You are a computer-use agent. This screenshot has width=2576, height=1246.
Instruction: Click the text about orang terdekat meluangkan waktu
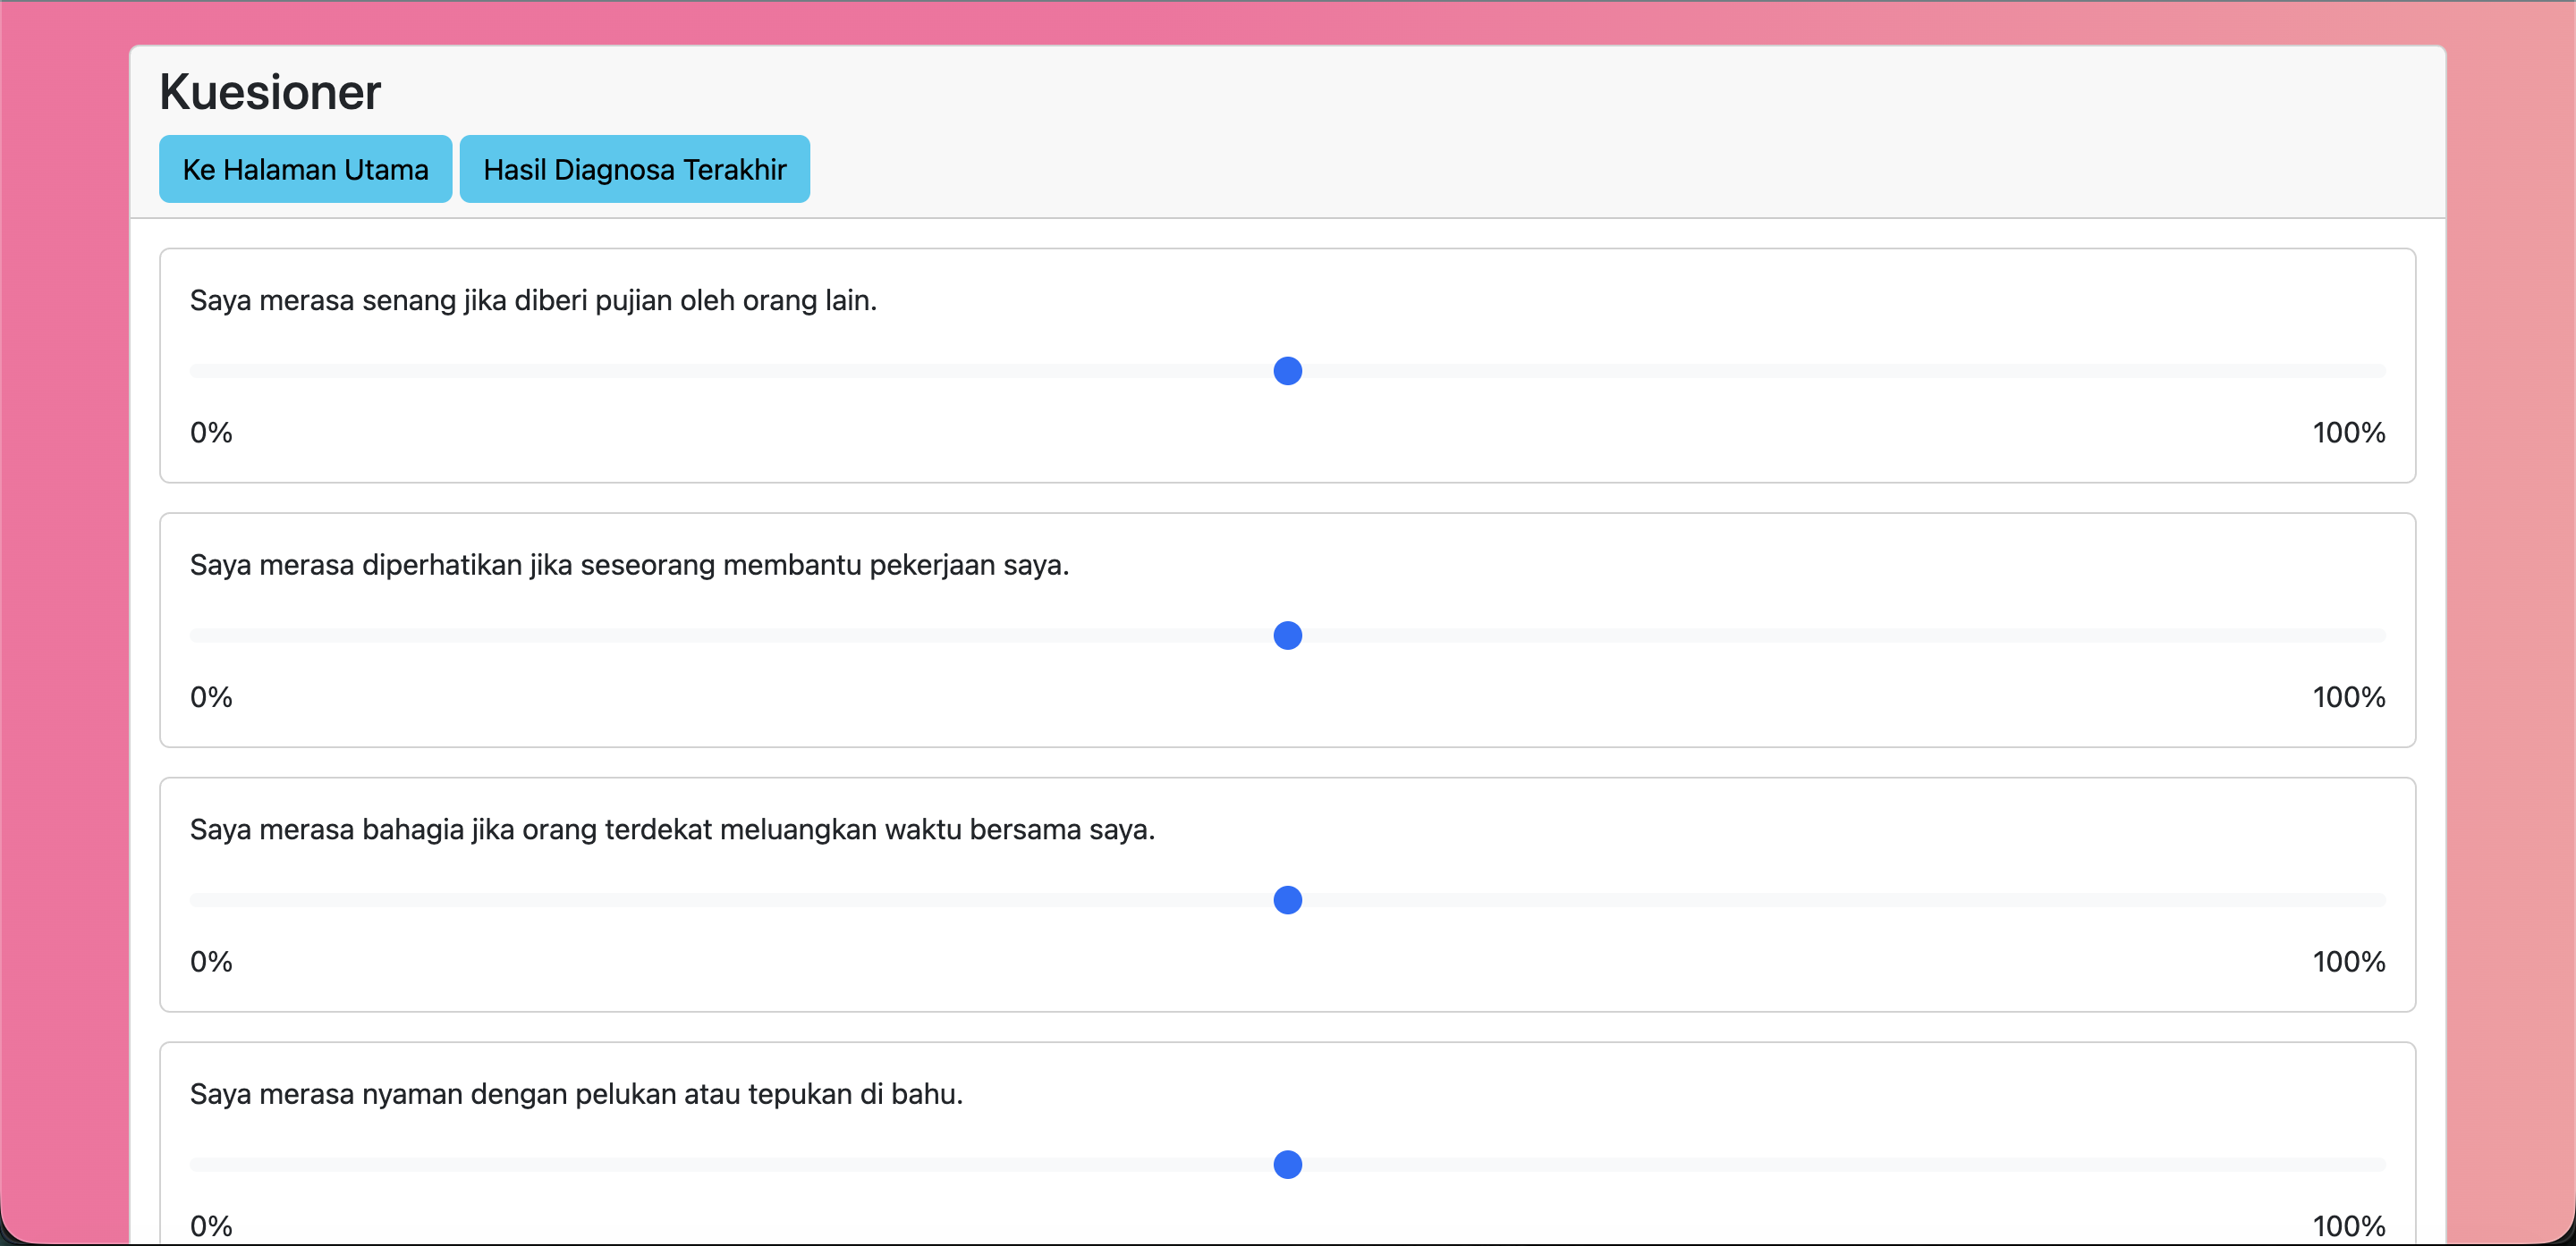(x=672, y=829)
